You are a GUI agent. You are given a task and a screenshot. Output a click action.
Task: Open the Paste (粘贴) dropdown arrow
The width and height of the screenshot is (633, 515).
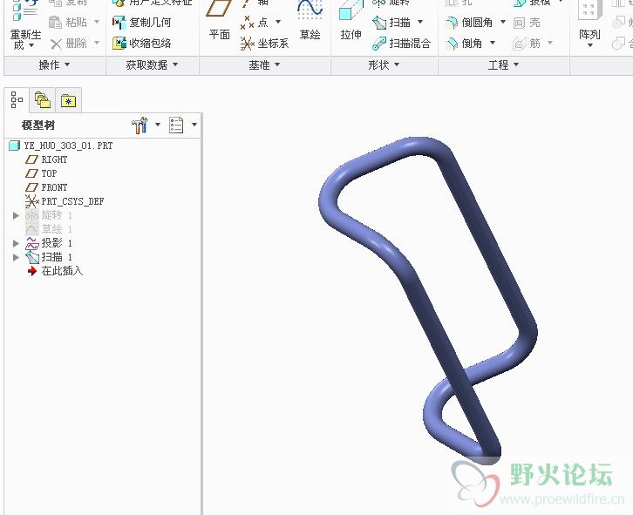[x=97, y=22]
